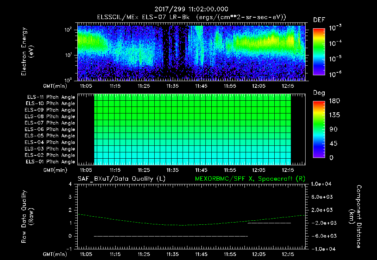Screen dimensions: 377x260
Task: Click the 4 tick on Raw Data Quality axis
Action: (70, 184)
